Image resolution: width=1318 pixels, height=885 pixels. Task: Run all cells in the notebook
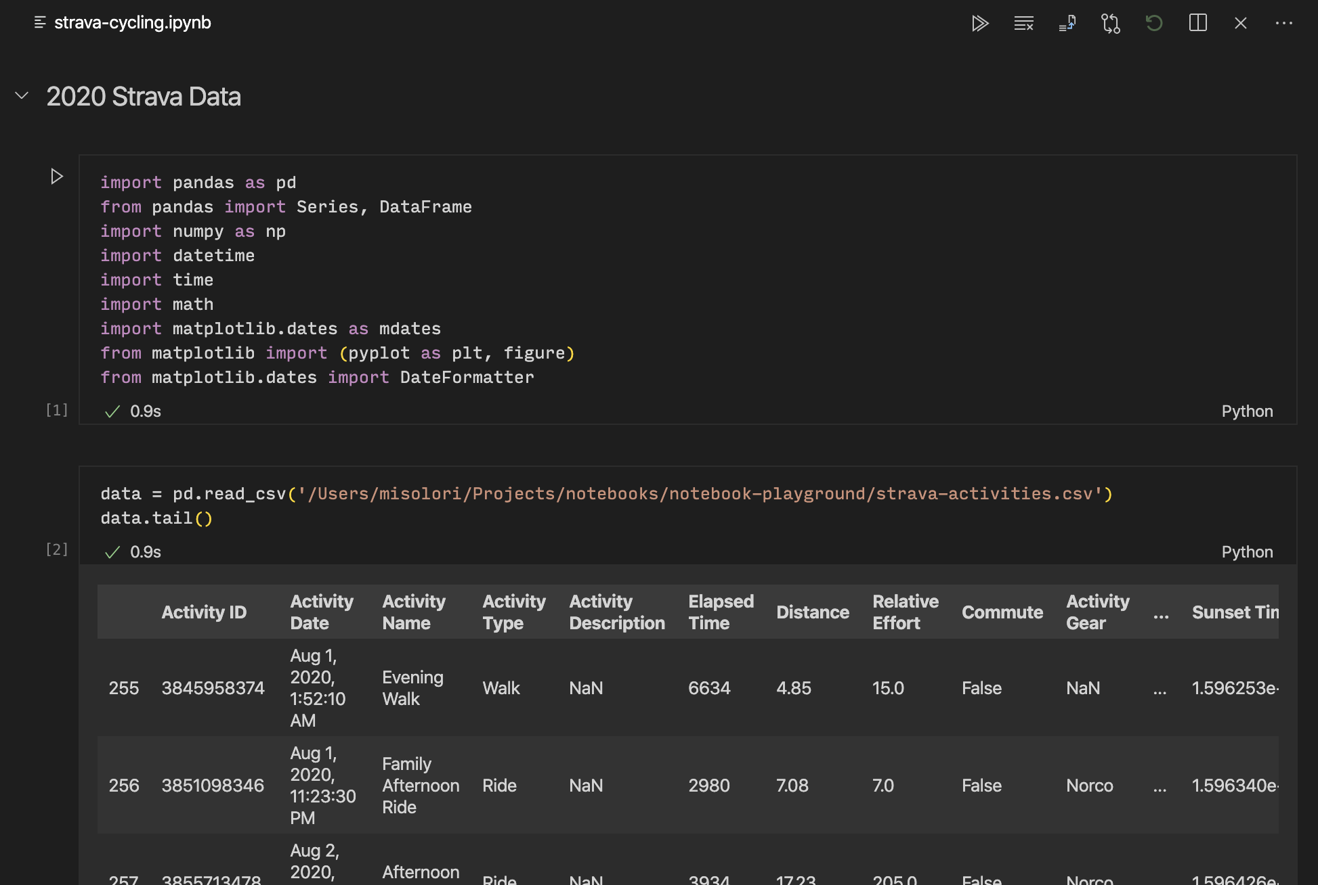(981, 23)
